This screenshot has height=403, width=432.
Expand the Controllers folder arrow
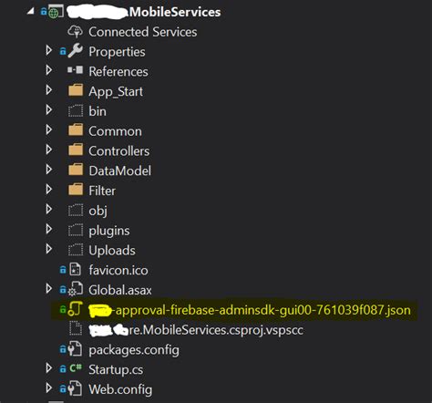[x=48, y=150]
